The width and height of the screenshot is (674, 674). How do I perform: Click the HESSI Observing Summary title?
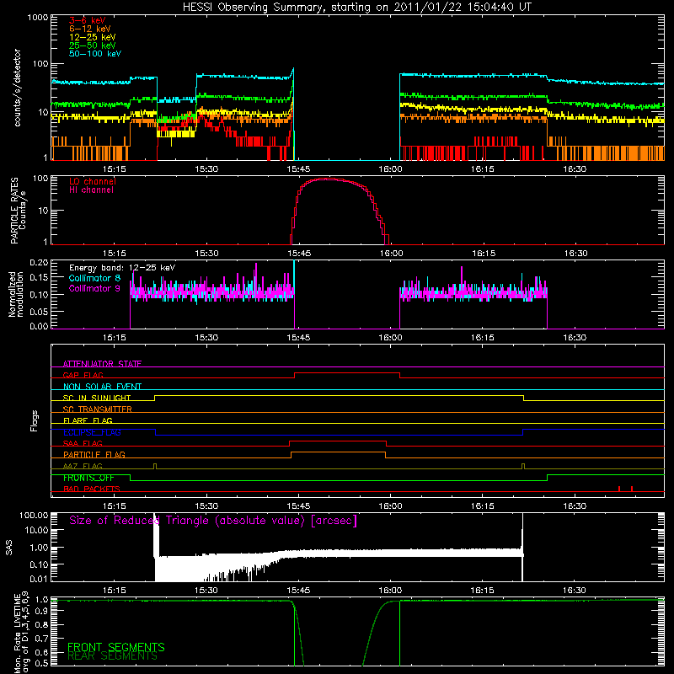pos(357,8)
